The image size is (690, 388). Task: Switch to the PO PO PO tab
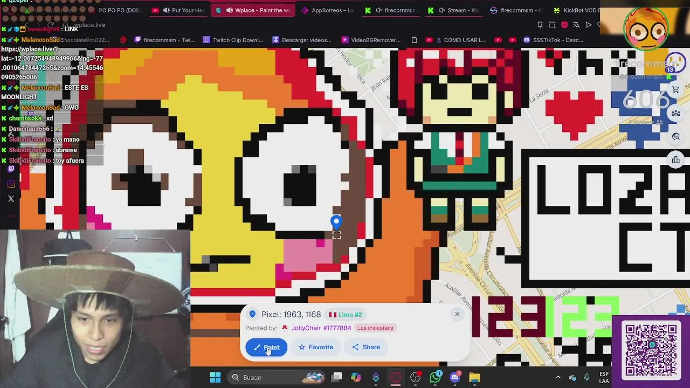[116, 10]
